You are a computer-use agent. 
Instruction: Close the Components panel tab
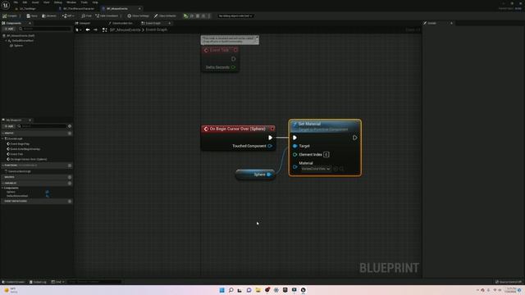(30, 23)
